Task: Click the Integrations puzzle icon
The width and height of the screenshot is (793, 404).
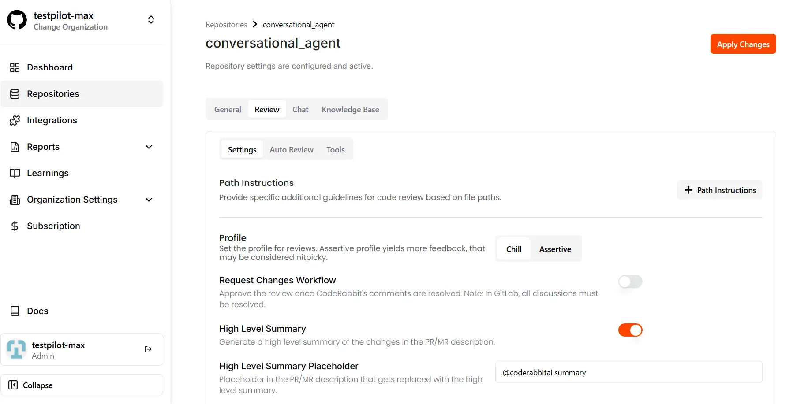Action: click(x=15, y=120)
